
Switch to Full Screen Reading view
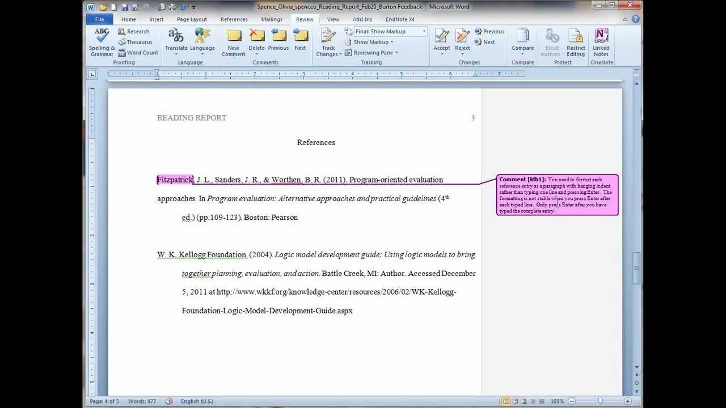pyautogui.click(x=515, y=401)
